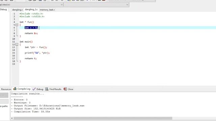The width and height of the screenshot is (216, 121).
Task: Collapse the main() block fold marker
Action: pyautogui.click(x=17, y=44)
